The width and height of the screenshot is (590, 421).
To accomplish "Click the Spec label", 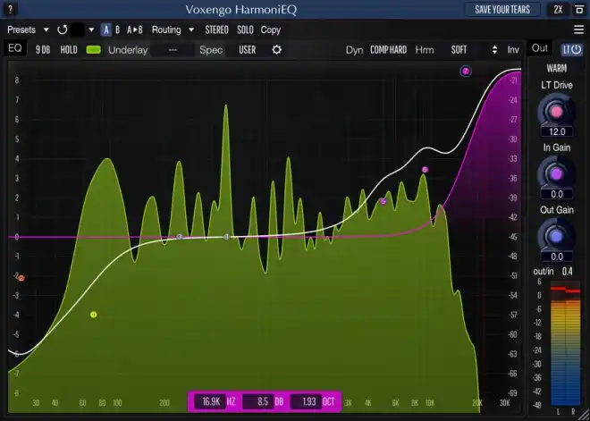I will (211, 50).
